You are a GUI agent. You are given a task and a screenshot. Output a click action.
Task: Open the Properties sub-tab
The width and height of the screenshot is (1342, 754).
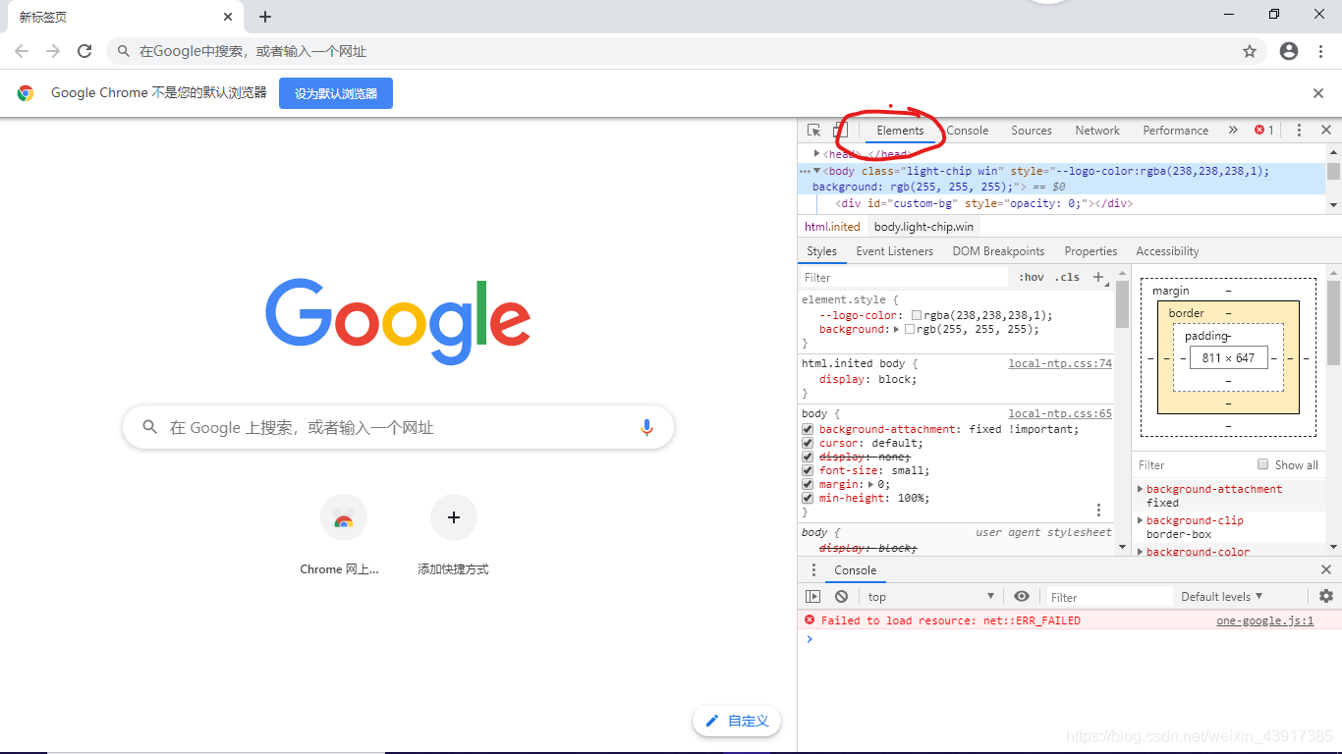pos(1090,251)
